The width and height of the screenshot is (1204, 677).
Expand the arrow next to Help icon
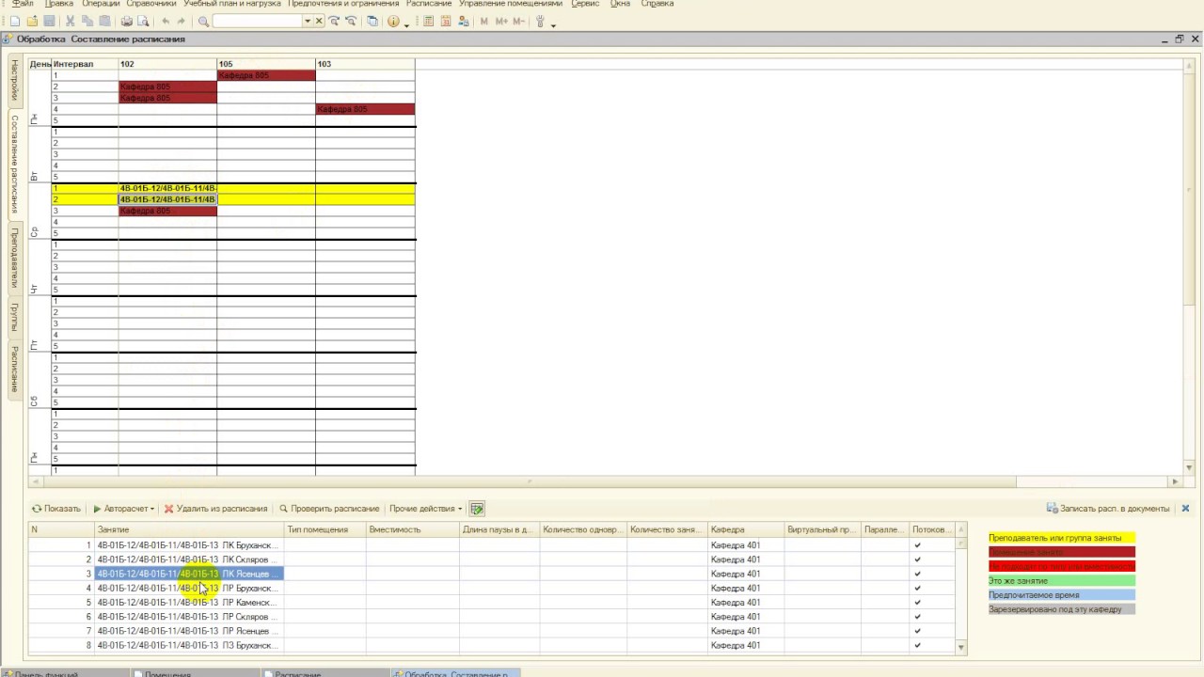pos(406,24)
